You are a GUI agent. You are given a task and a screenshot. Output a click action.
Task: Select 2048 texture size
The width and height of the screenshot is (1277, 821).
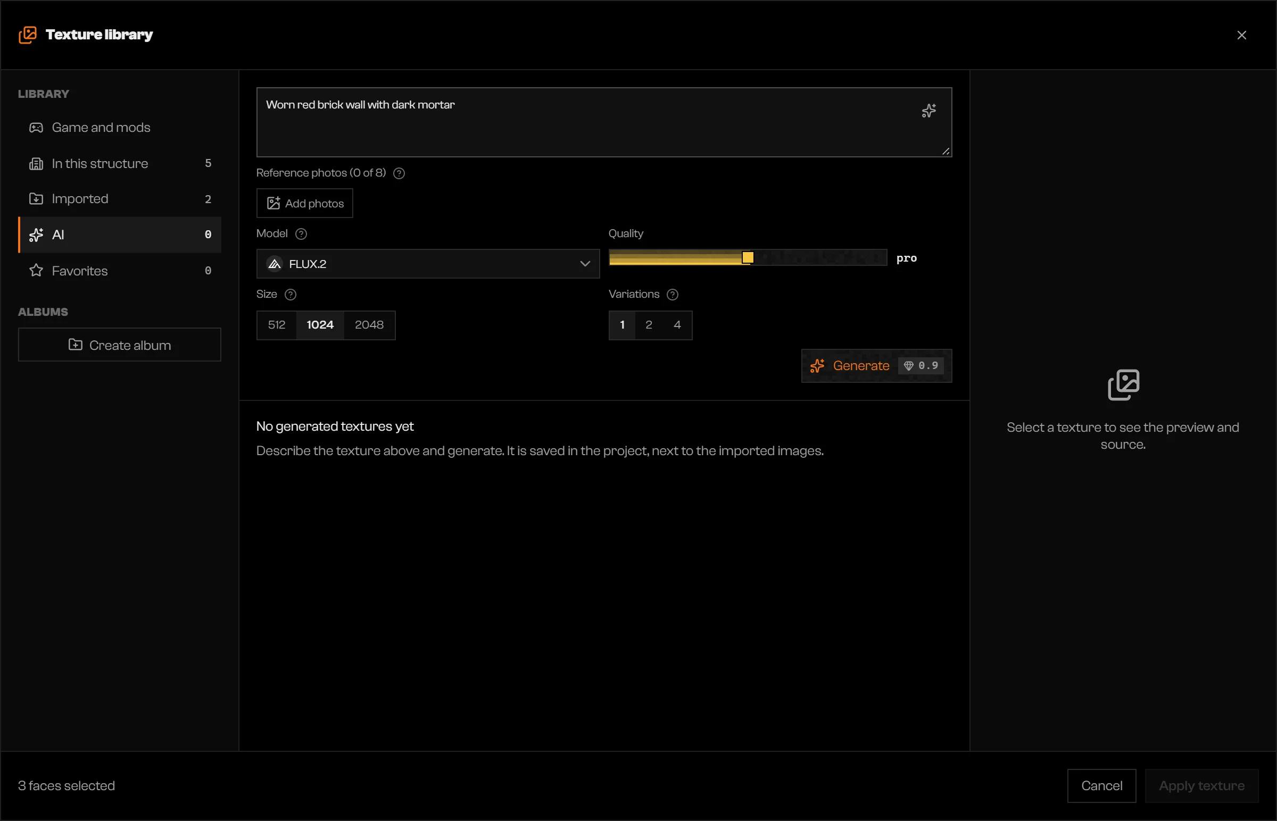click(369, 325)
